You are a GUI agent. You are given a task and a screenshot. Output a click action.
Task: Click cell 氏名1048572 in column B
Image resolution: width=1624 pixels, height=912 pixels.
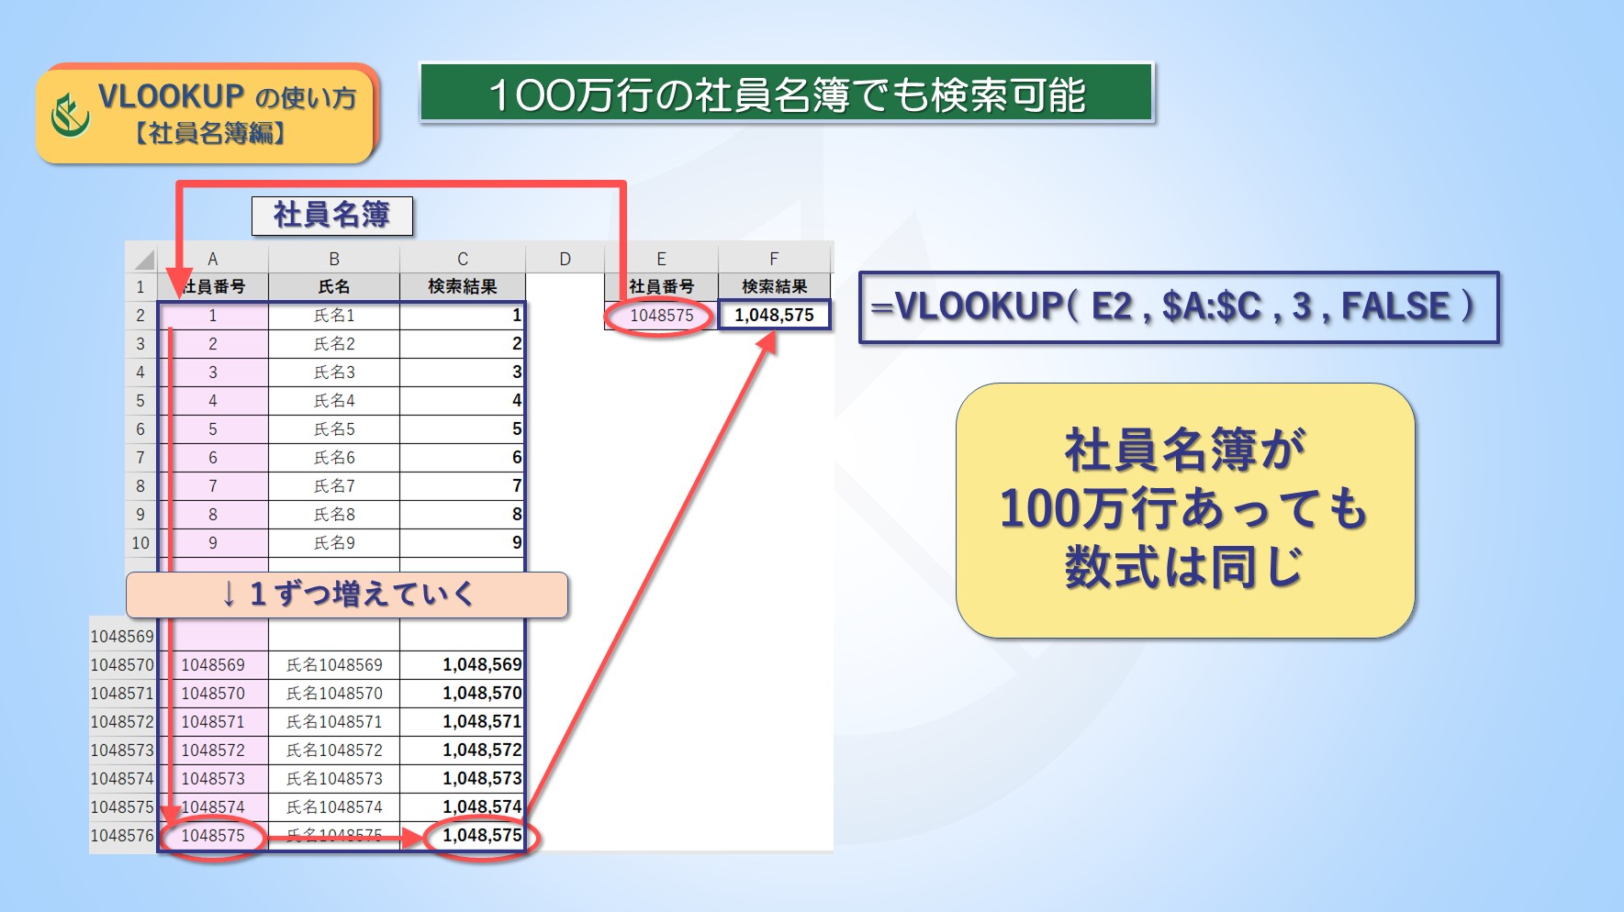334,751
